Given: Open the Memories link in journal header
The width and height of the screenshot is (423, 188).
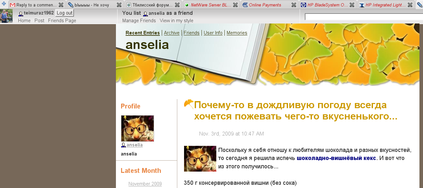Looking at the screenshot, I should point(237,33).
